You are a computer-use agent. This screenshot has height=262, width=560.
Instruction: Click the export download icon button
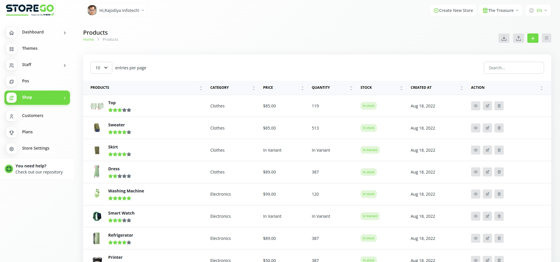click(504, 38)
